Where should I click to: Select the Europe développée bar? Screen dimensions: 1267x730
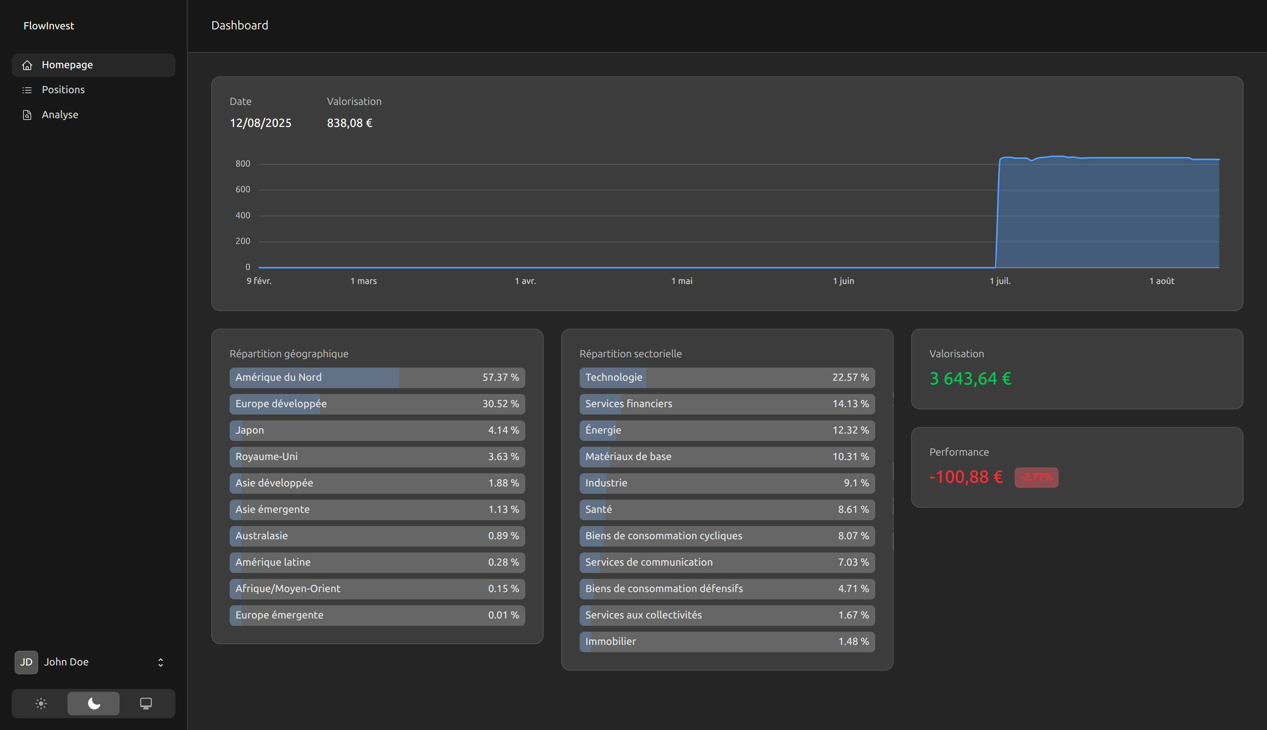pos(377,404)
